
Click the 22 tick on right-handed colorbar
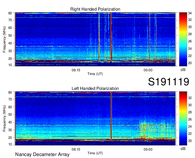190,56
